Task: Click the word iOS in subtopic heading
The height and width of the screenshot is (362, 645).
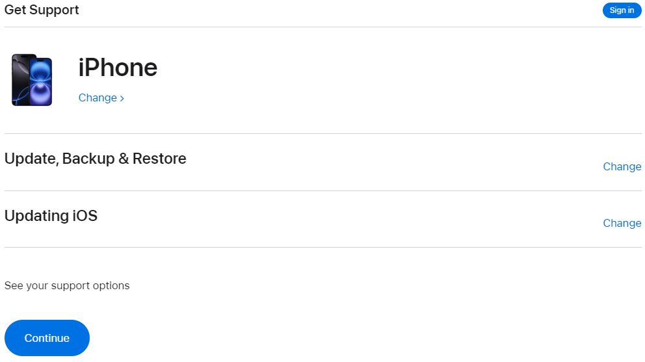Action: tap(85, 216)
